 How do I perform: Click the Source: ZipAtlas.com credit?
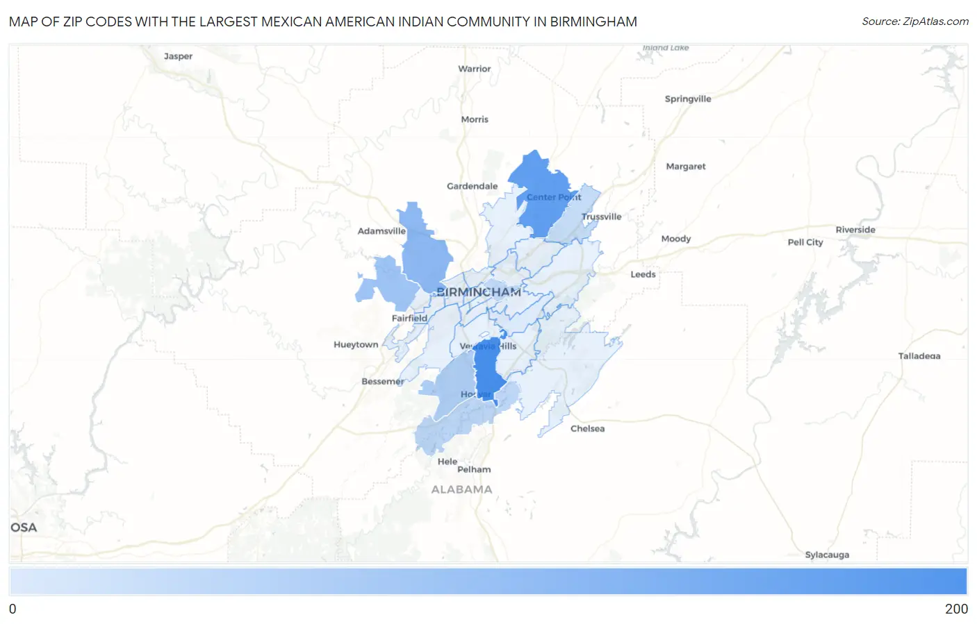point(915,22)
